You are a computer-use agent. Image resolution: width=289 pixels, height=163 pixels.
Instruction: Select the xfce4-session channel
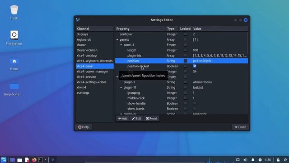click(x=95, y=77)
